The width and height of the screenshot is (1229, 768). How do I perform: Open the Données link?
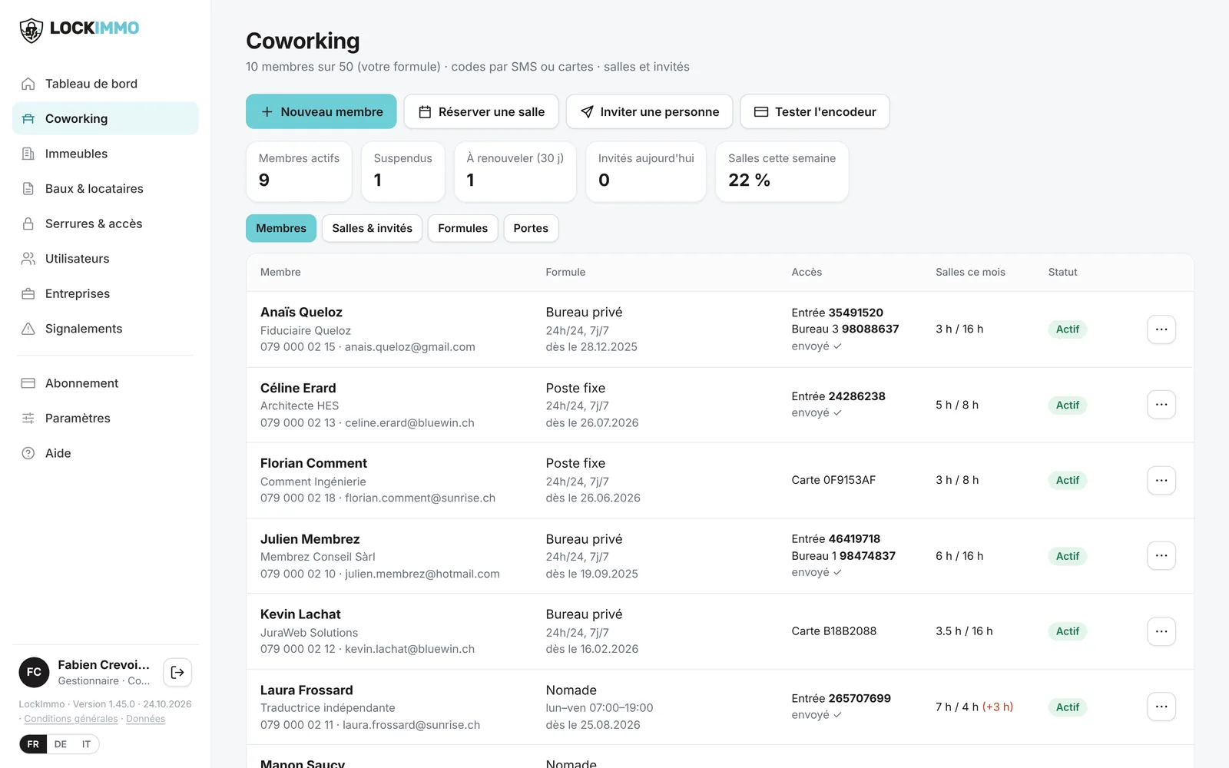coord(145,719)
